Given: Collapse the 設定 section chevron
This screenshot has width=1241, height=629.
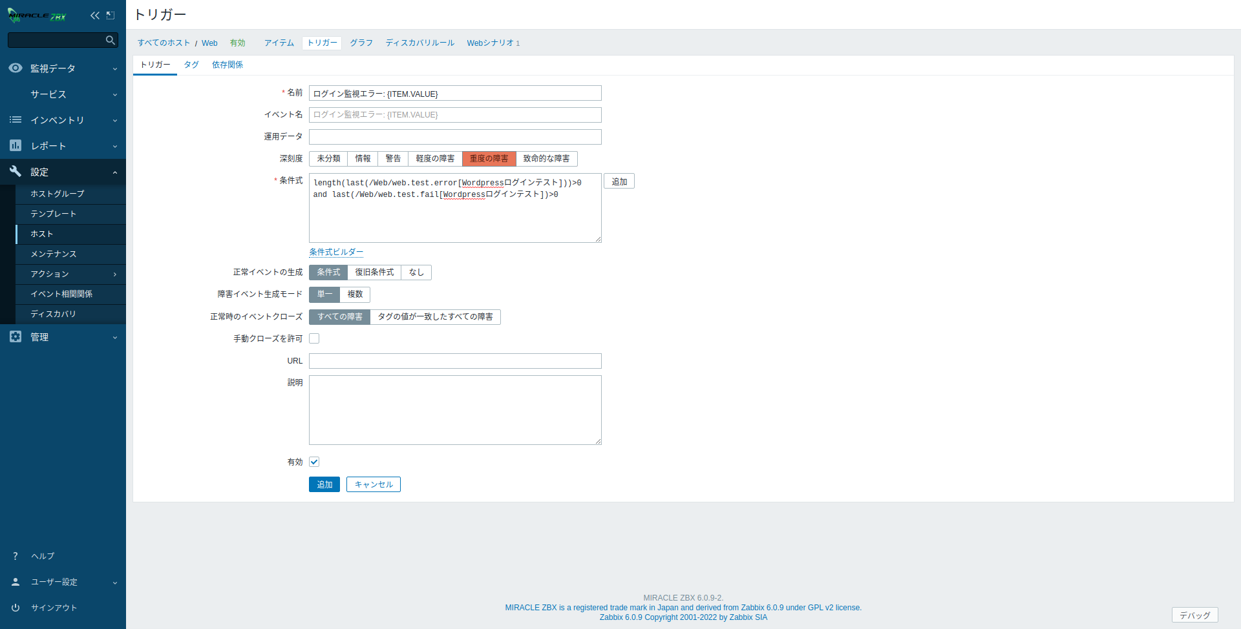Looking at the screenshot, I should tap(115, 172).
